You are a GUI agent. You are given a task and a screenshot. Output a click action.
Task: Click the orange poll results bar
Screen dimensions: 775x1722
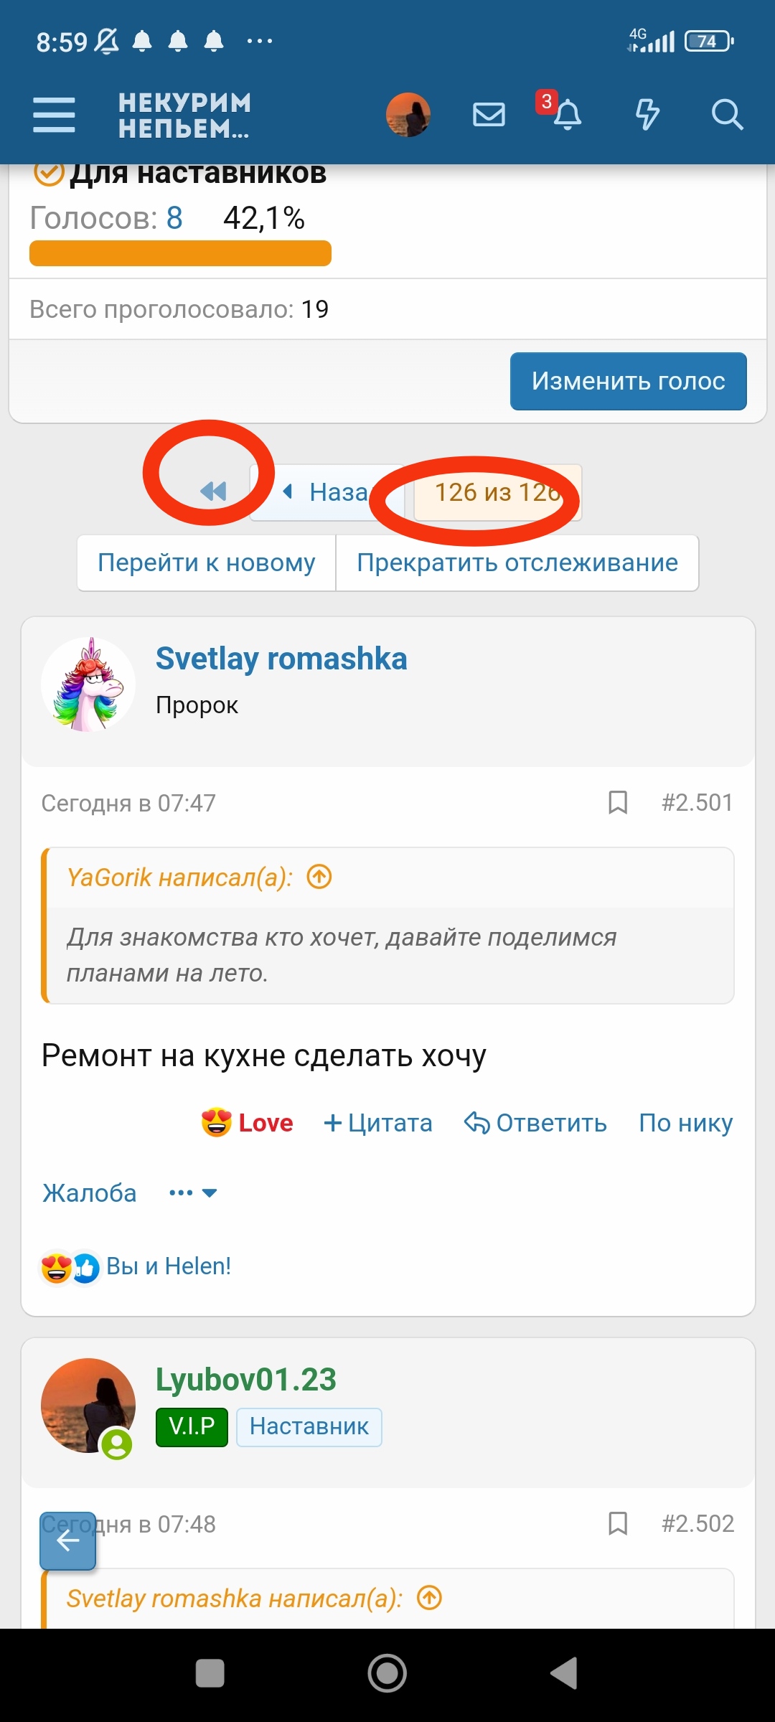point(180,253)
